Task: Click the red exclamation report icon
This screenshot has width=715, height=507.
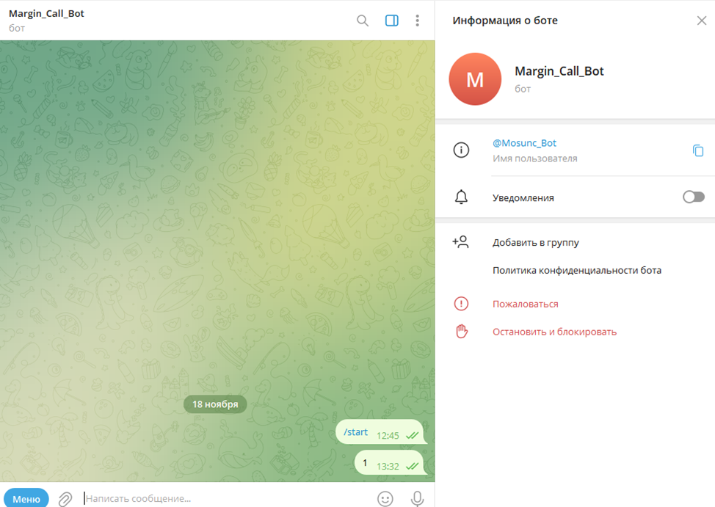Action: [x=461, y=304]
